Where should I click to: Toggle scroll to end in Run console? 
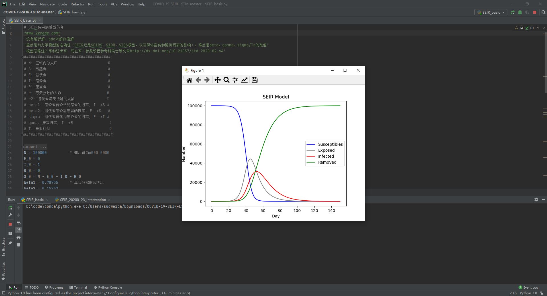19,230
